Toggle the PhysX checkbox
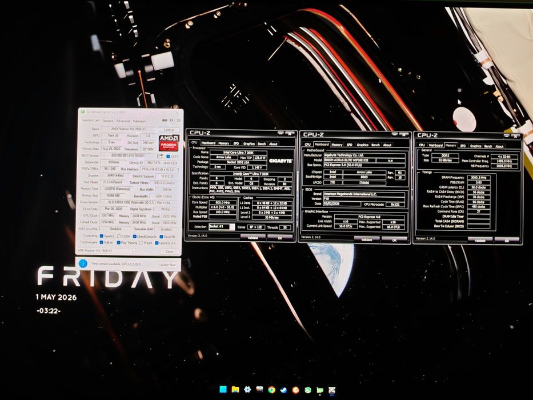Image resolution: width=533 pixels, height=400 pixels. (x=141, y=243)
